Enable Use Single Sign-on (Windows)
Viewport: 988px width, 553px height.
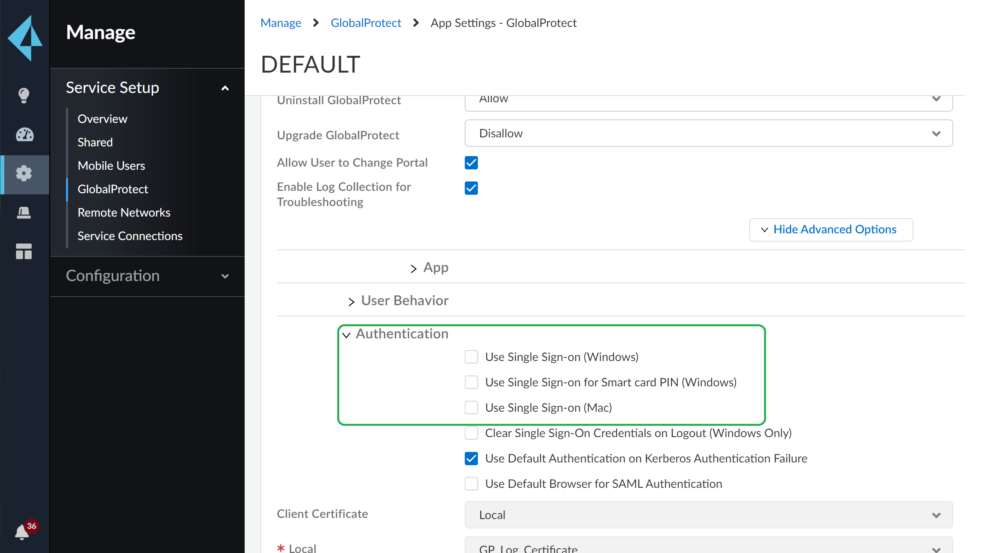pyautogui.click(x=471, y=356)
